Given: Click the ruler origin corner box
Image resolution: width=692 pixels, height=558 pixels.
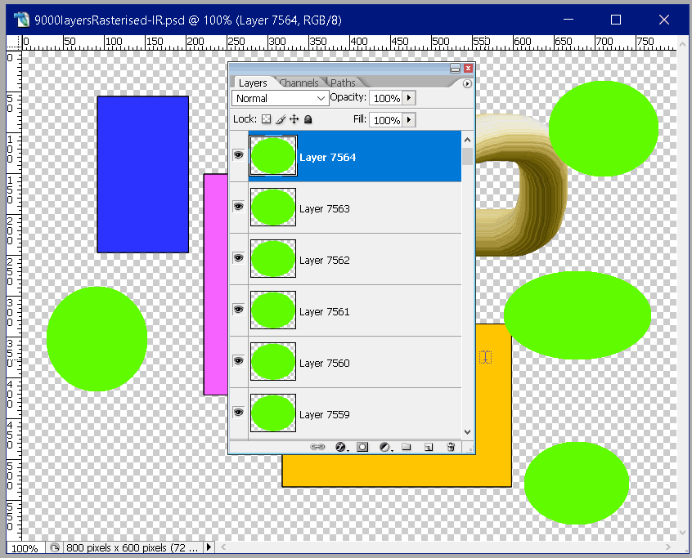Looking at the screenshot, I should pyautogui.click(x=14, y=42).
